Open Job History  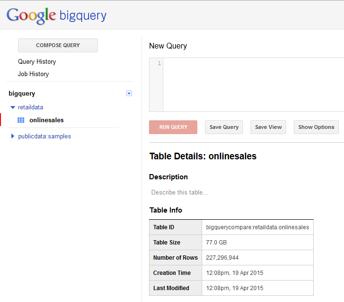click(x=33, y=74)
